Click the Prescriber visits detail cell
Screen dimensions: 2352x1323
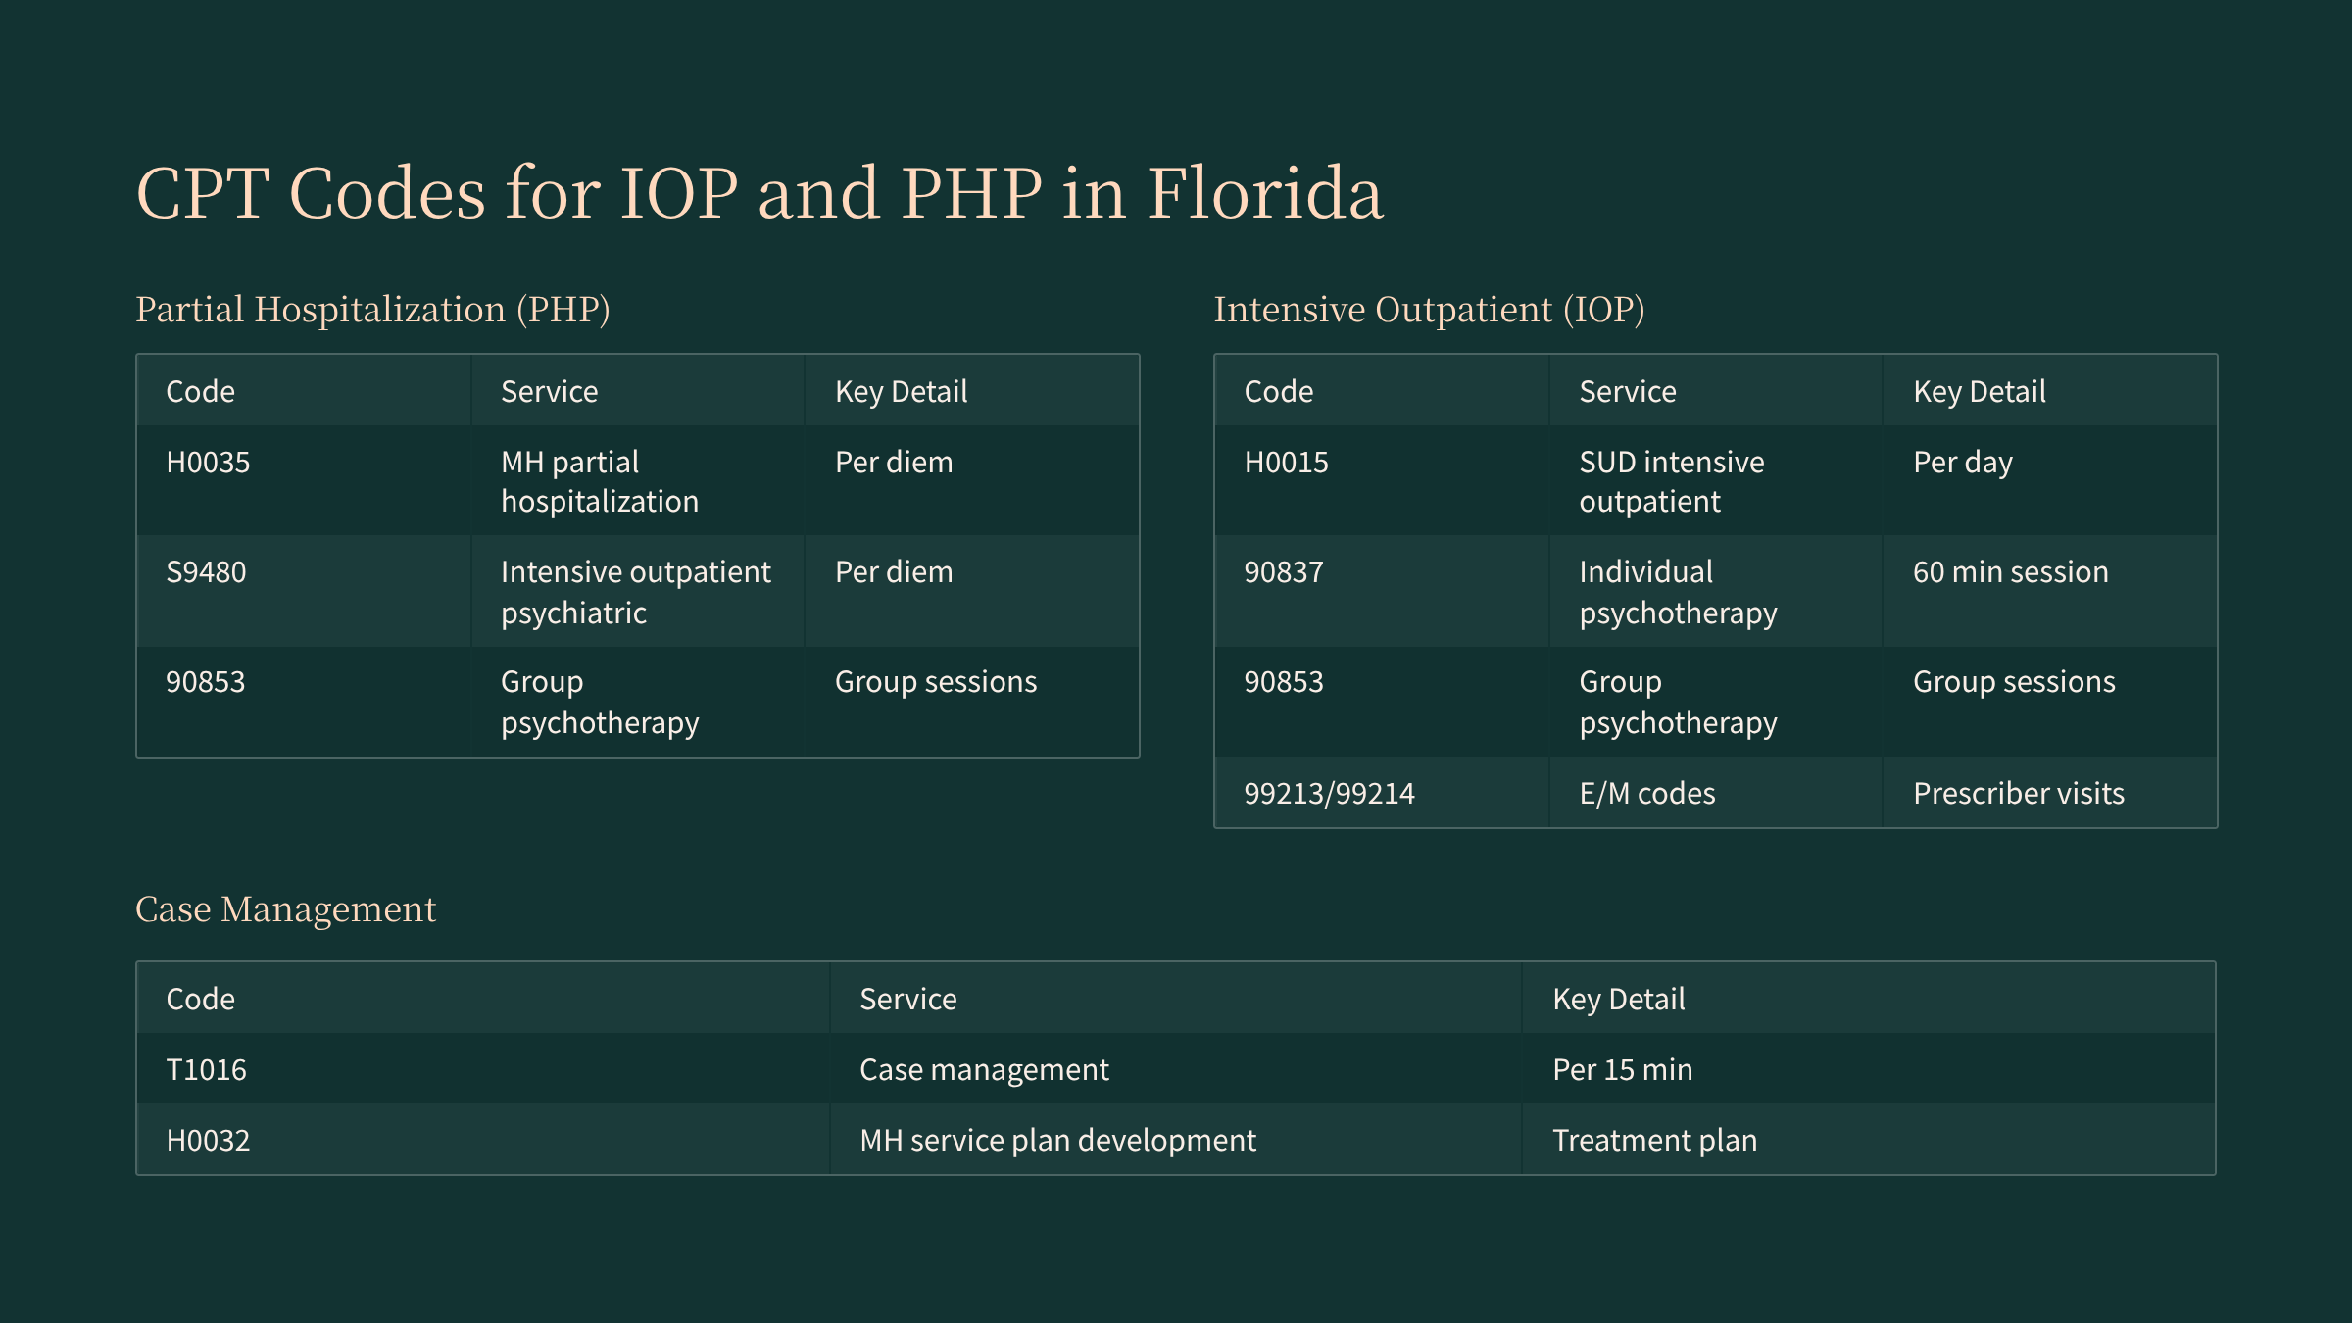pyautogui.click(x=2018, y=794)
